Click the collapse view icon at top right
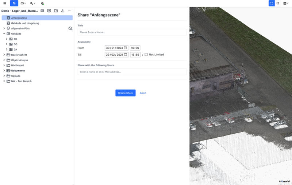This screenshot has width=292, height=185. (x=278, y=3)
